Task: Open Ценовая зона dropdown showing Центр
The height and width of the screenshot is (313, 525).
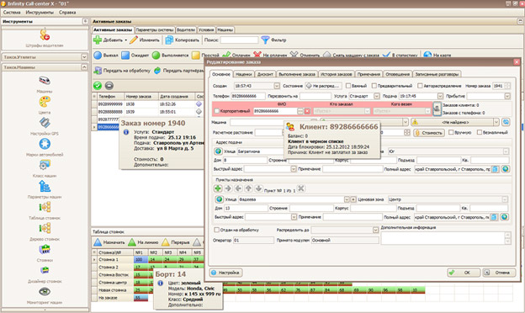Action: tap(505, 199)
